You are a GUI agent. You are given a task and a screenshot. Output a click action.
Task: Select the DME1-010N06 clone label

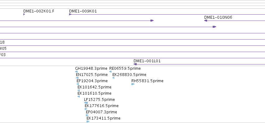coord(218,17)
